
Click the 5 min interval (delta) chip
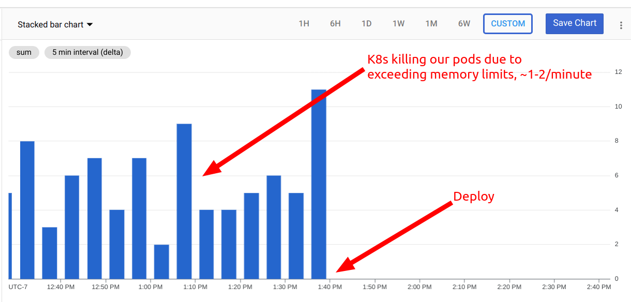point(87,52)
